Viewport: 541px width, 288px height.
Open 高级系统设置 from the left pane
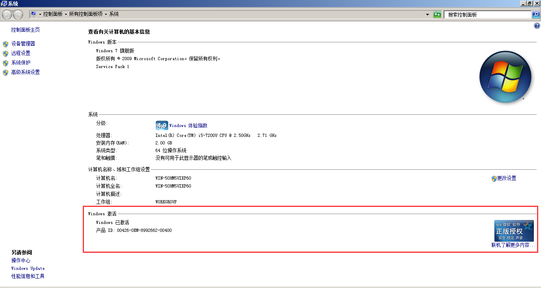[25, 72]
